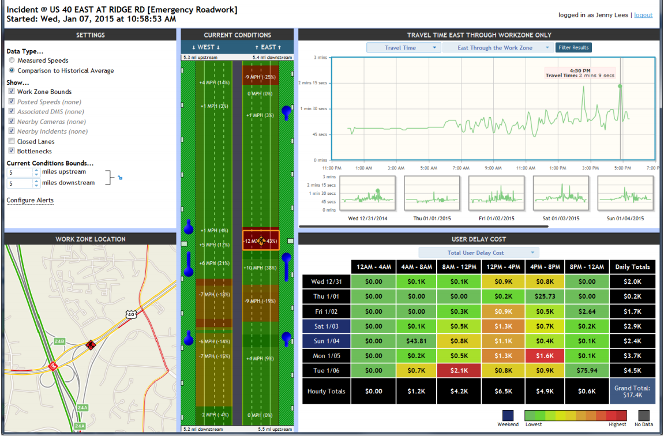Click the lock icon linking upstream and downstream bounds

(x=119, y=178)
